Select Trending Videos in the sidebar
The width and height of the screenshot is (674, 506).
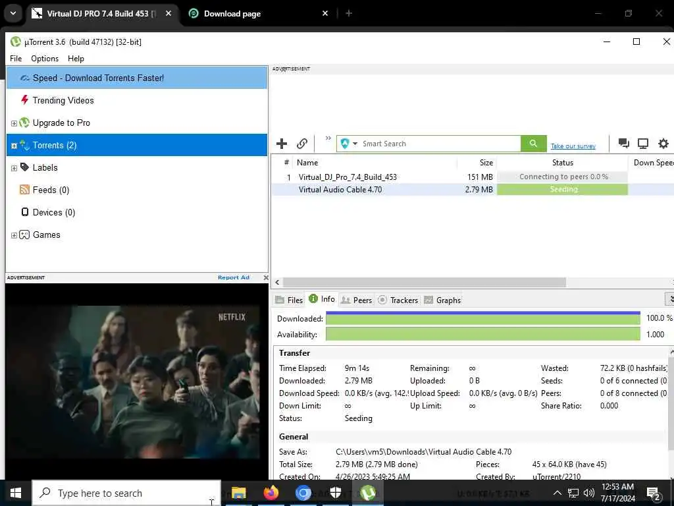[x=137, y=100]
